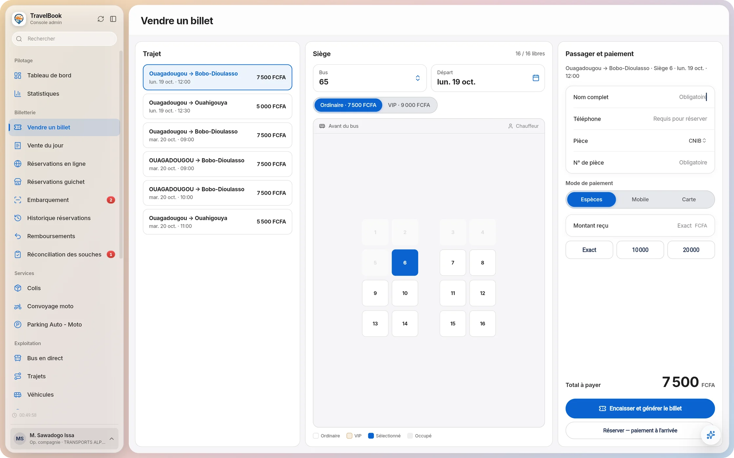The width and height of the screenshot is (734, 458).
Task: Click Encaisser et générer le billet
Action: (640, 408)
